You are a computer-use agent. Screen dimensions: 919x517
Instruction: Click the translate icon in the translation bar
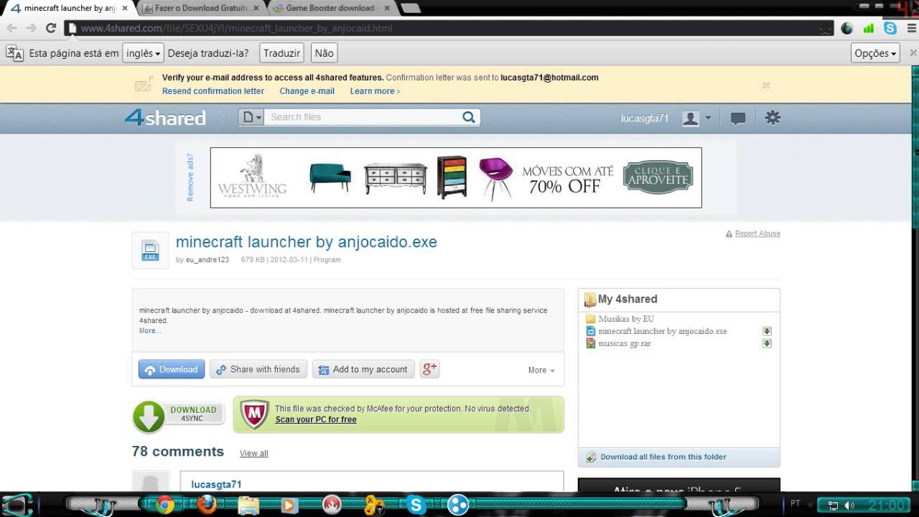[14, 52]
